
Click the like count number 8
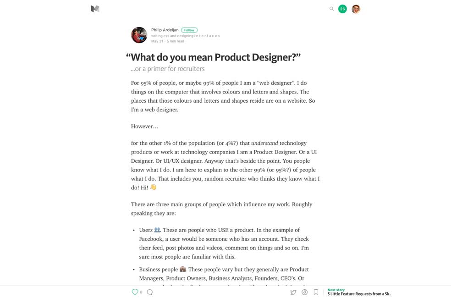[141, 292]
